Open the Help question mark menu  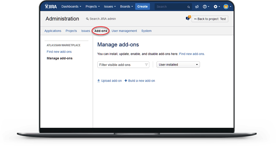206,7
